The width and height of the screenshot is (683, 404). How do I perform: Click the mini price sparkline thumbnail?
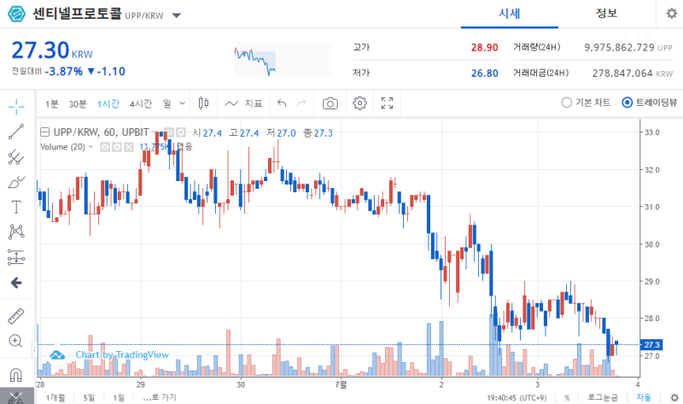[283, 60]
